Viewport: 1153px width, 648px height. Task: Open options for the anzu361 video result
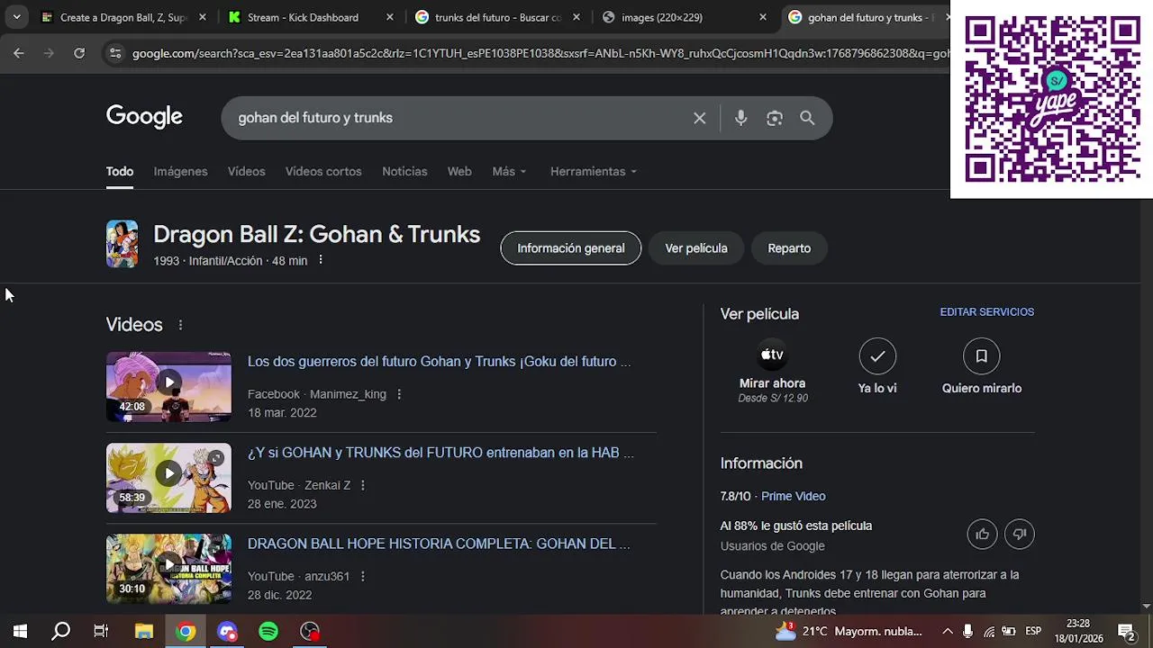tap(362, 576)
